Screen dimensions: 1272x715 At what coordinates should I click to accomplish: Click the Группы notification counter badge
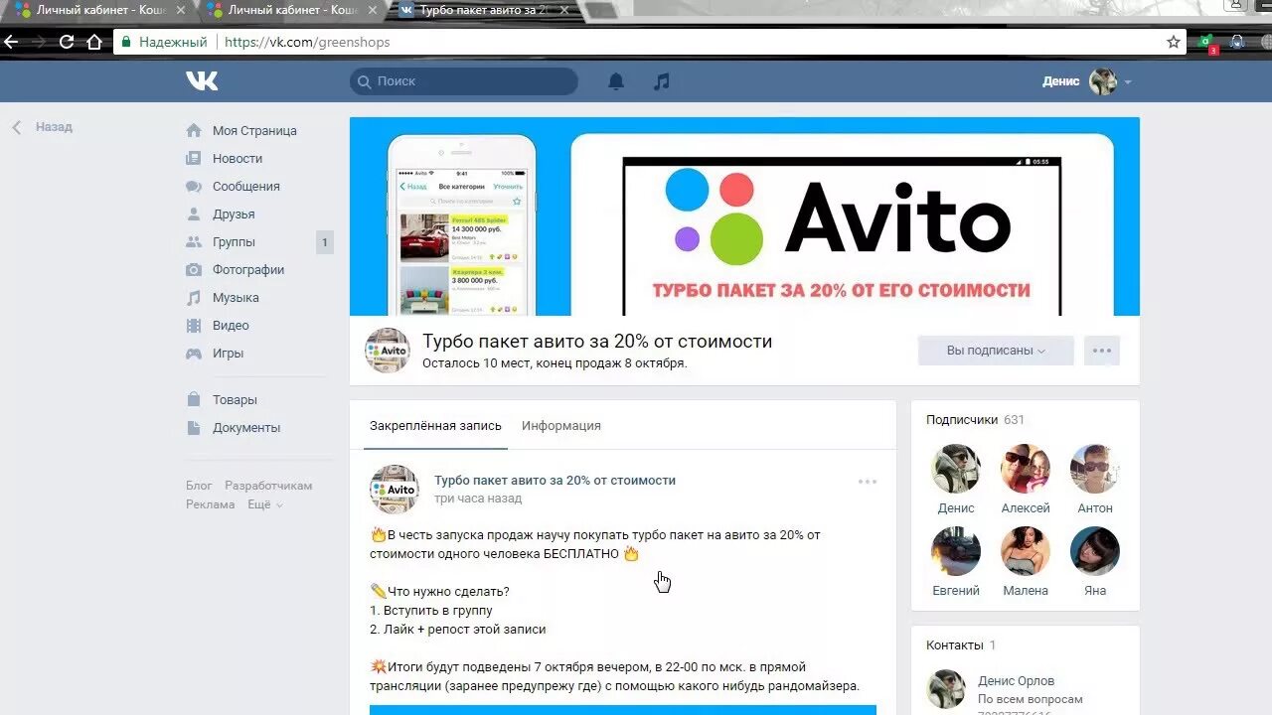tap(324, 241)
